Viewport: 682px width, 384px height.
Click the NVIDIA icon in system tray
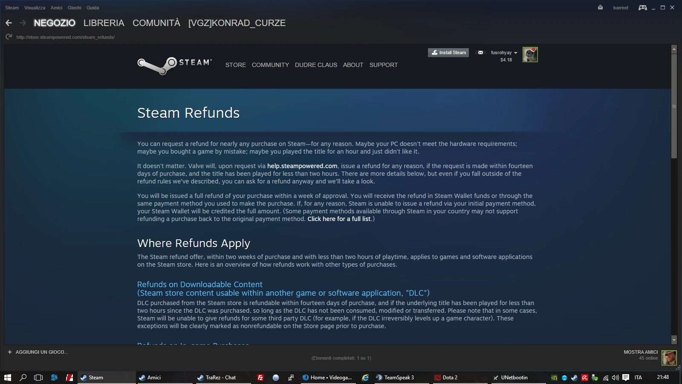[554, 378]
